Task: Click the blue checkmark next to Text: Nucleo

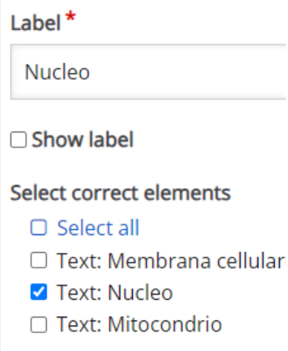Action: [39, 292]
